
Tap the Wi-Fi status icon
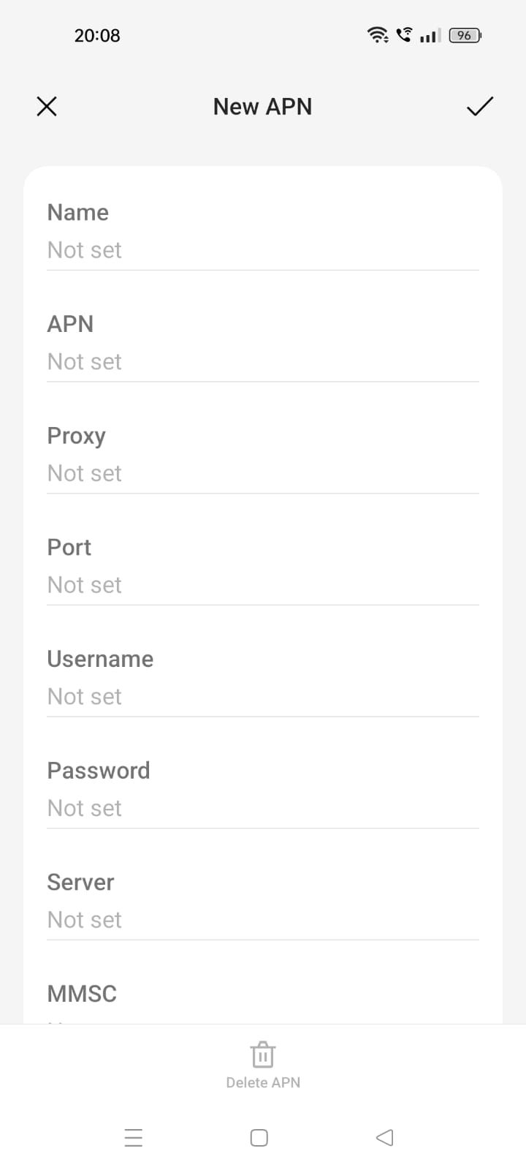click(378, 34)
